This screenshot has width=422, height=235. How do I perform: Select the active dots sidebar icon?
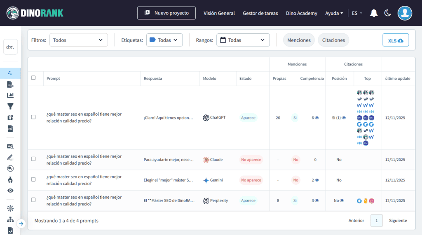pos(10,73)
